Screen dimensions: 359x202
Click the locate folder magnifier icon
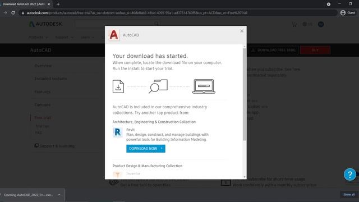pos(158,86)
